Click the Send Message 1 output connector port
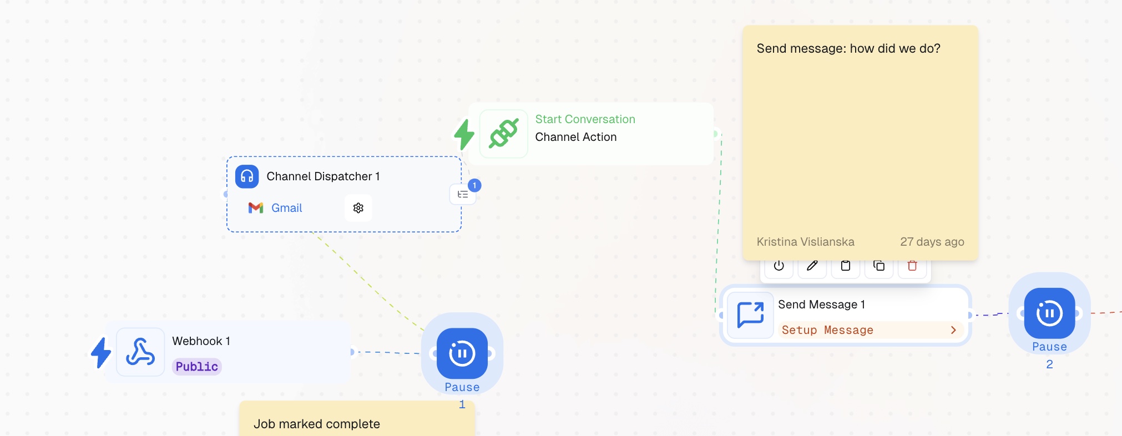1122x436 pixels. click(x=969, y=315)
